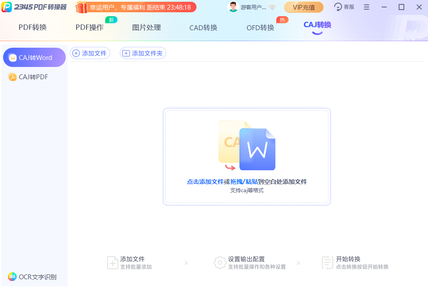This screenshot has height=288, width=428.
Task: Click the 设置输出配置 step label
Action: pyautogui.click(x=246, y=259)
